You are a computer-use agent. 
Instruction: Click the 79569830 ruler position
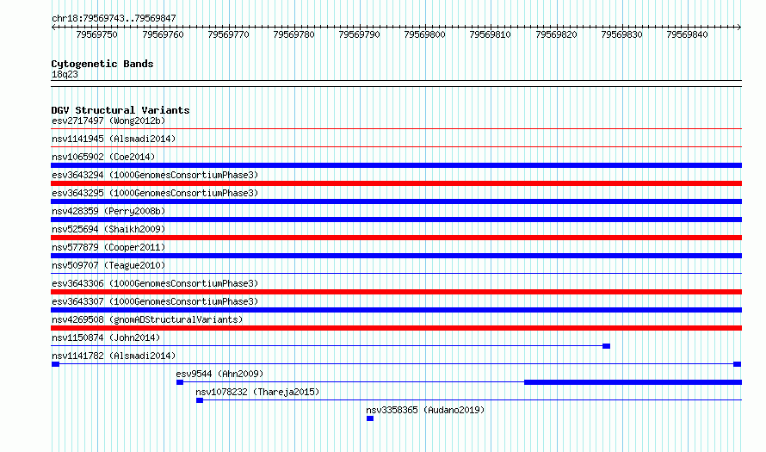point(621,34)
